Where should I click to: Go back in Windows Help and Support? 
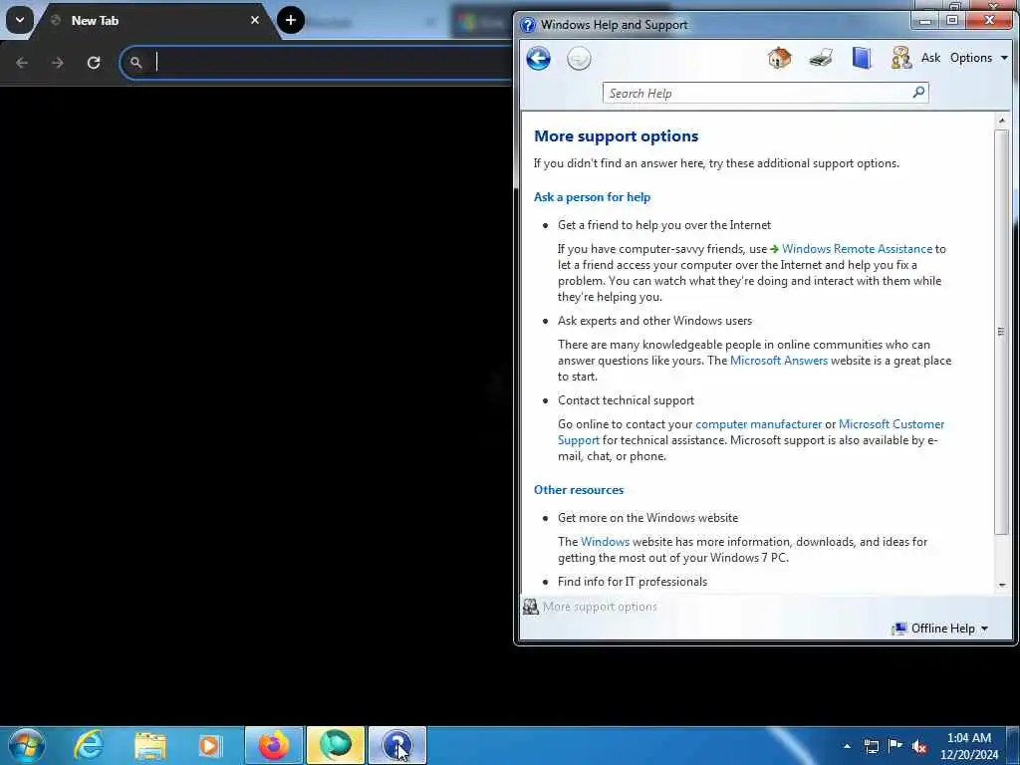538,59
